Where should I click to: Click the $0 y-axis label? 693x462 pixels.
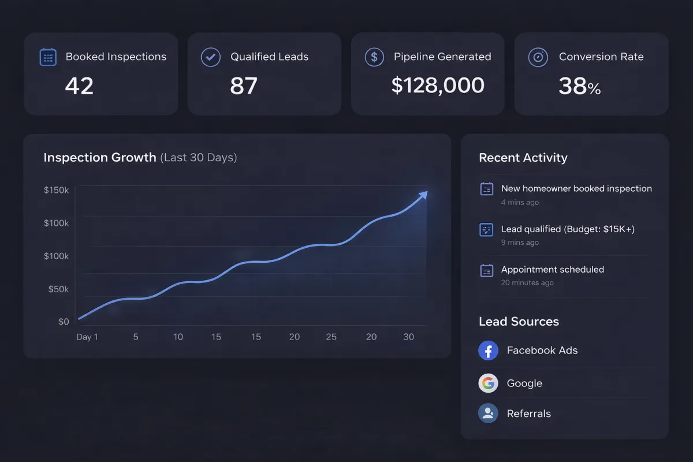tap(64, 322)
